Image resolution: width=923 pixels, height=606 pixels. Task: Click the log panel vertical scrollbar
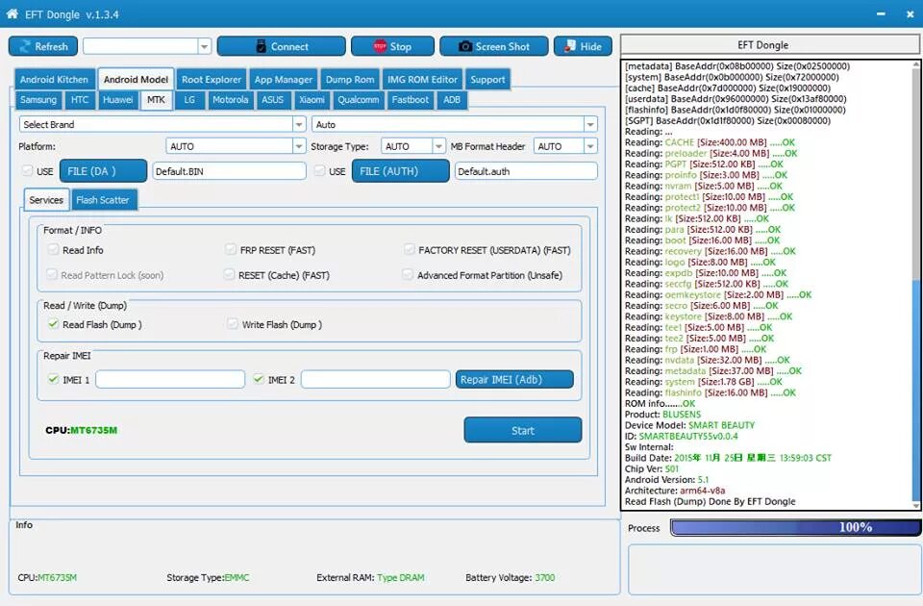coord(916,285)
